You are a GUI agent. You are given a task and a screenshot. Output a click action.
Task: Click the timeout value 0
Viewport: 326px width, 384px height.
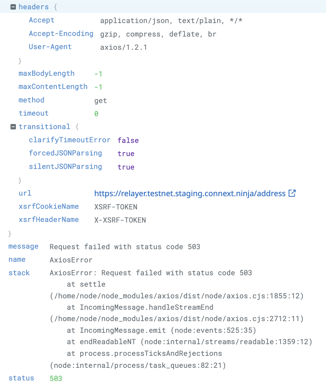96,114
